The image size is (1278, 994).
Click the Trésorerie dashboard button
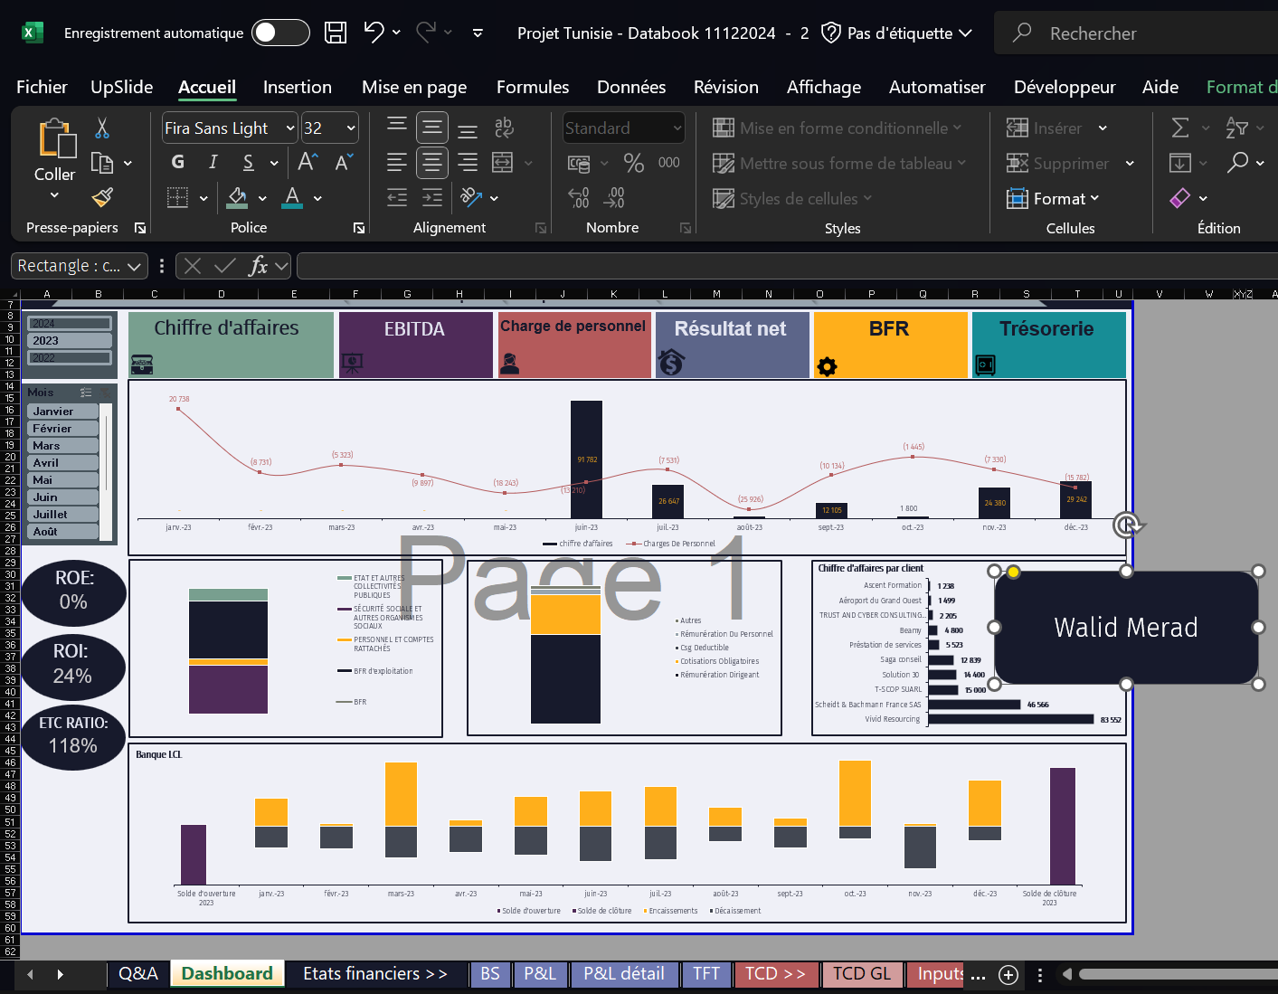pos(1047,345)
